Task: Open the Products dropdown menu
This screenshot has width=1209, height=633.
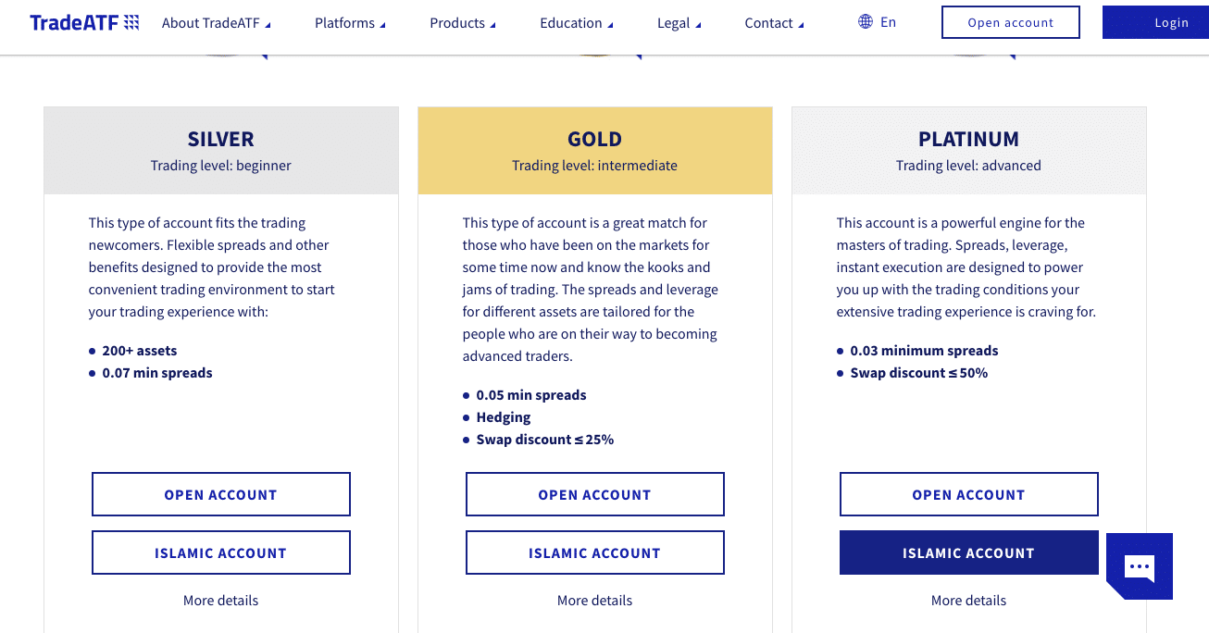Action: 463,23
